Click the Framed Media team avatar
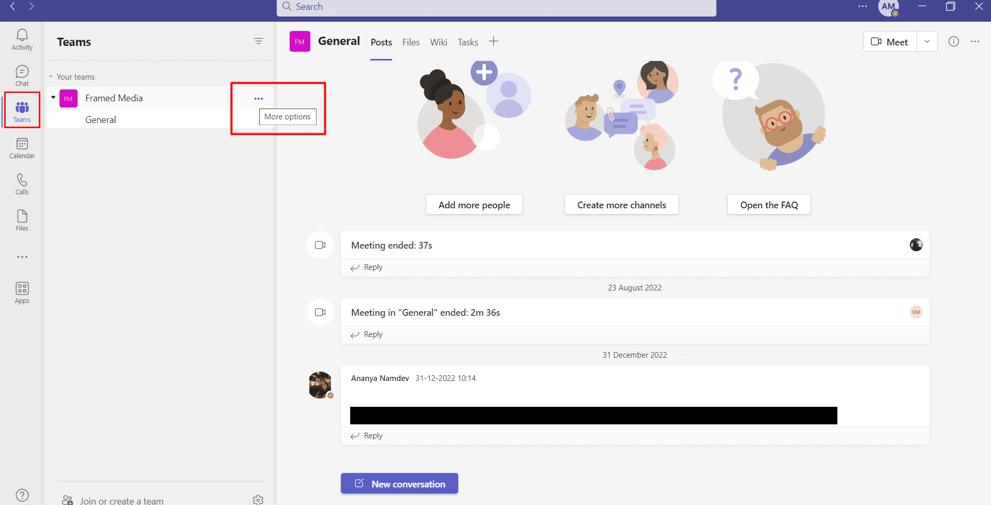Viewport: 991px width, 505px height. coord(68,98)
